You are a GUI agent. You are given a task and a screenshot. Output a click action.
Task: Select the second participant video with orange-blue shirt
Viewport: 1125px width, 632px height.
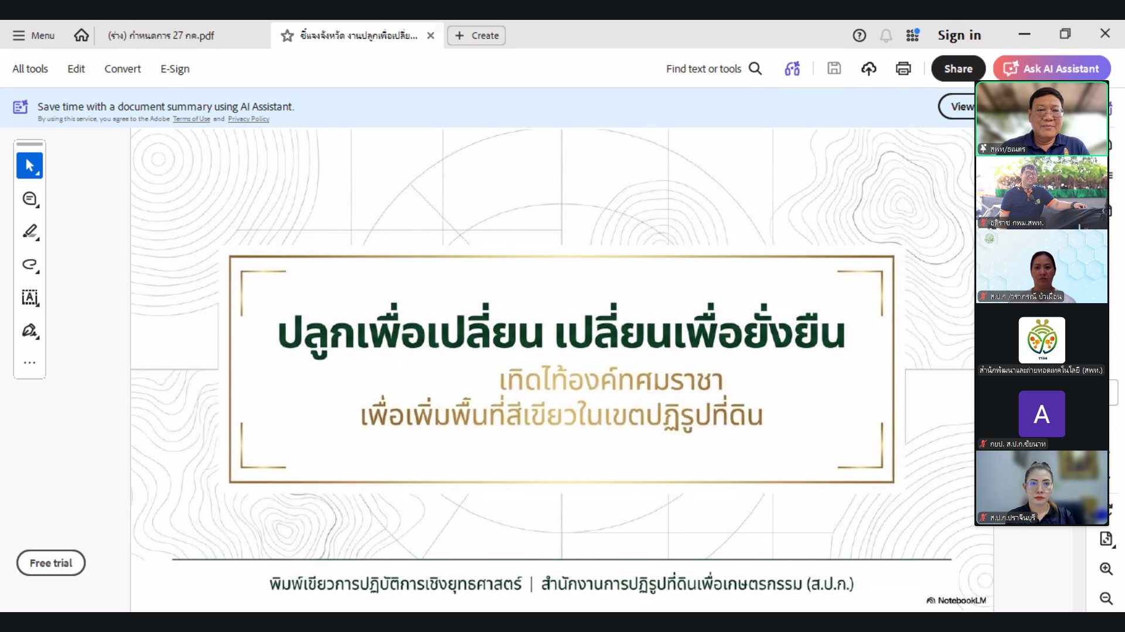[x=1042, y=193]
